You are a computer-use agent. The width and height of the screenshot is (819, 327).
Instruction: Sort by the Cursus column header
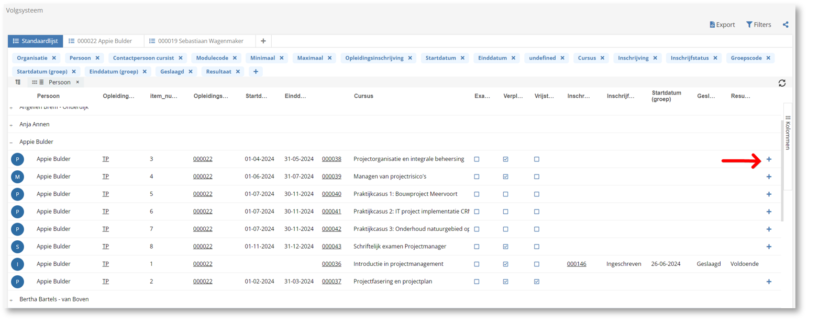coord(363,96)
